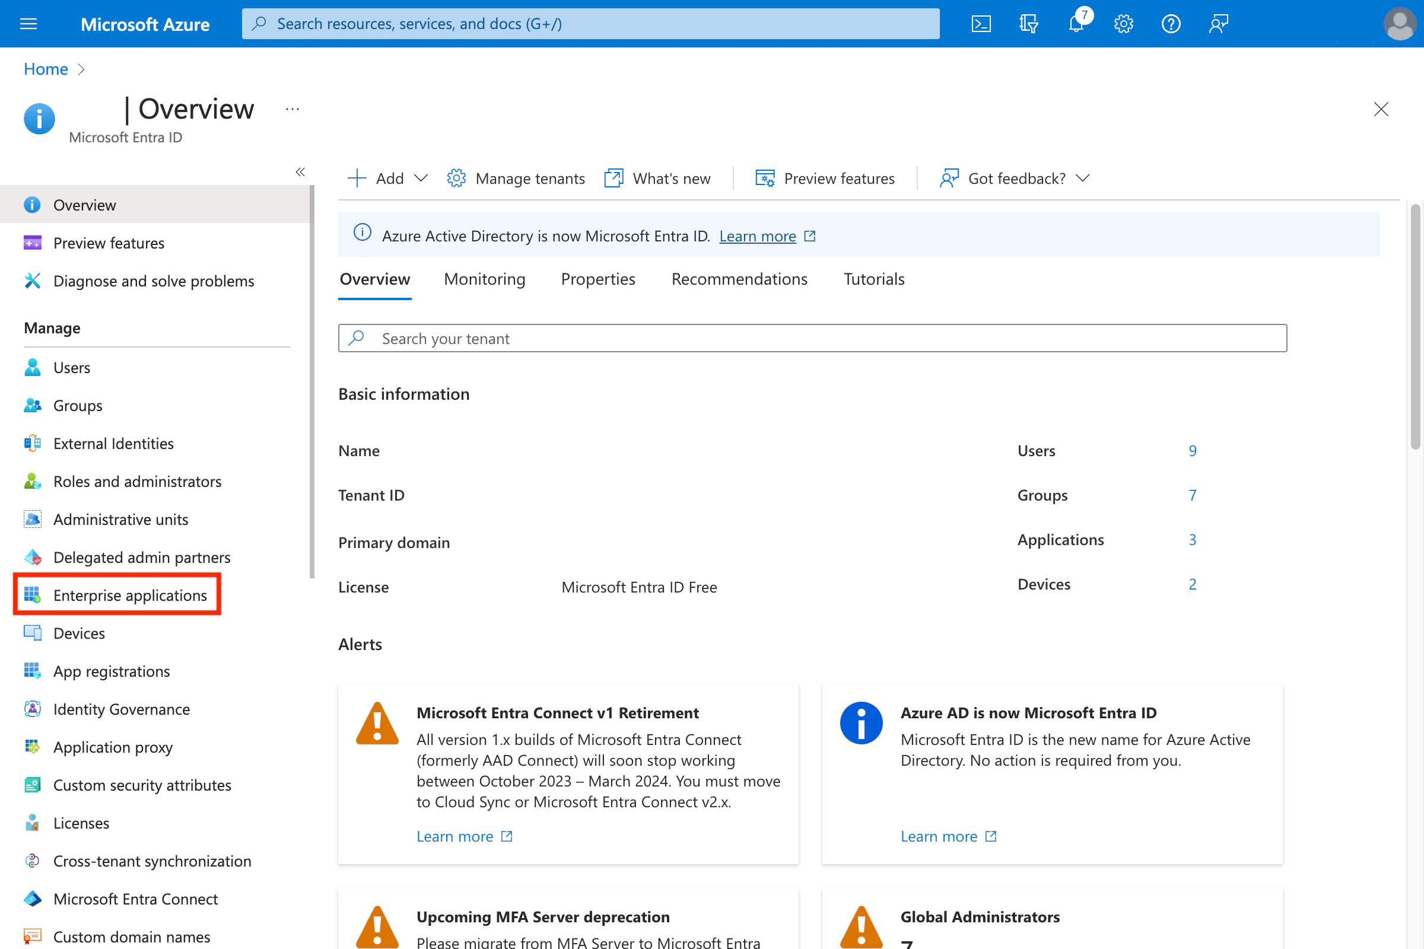Open App registrations in sidebar

[x=112, y=671]
